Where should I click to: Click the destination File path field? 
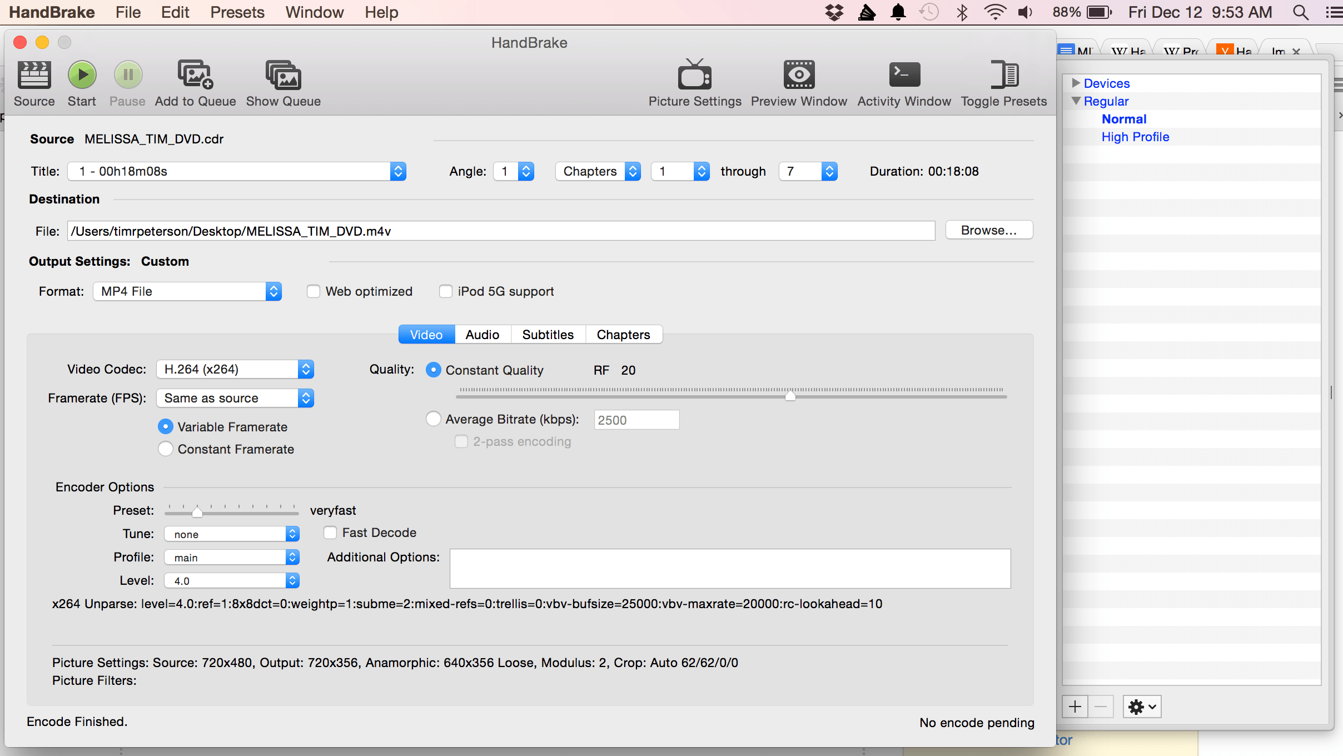500,231
